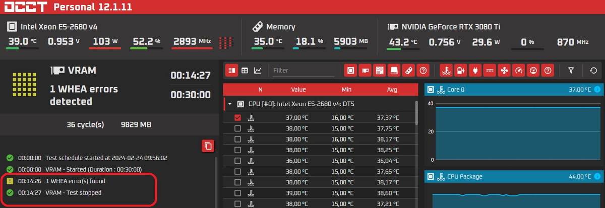This screenshot has width=605, height=208.
Task: Sort by the N column header
Action: pyautogui.click(x=260, y=89)
